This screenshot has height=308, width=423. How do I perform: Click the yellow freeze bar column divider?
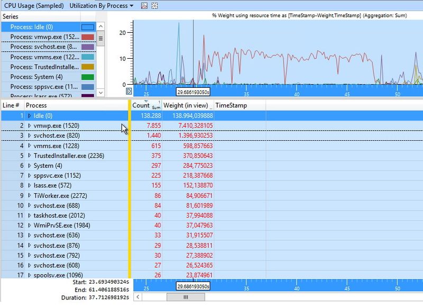(x=130, y=189)
